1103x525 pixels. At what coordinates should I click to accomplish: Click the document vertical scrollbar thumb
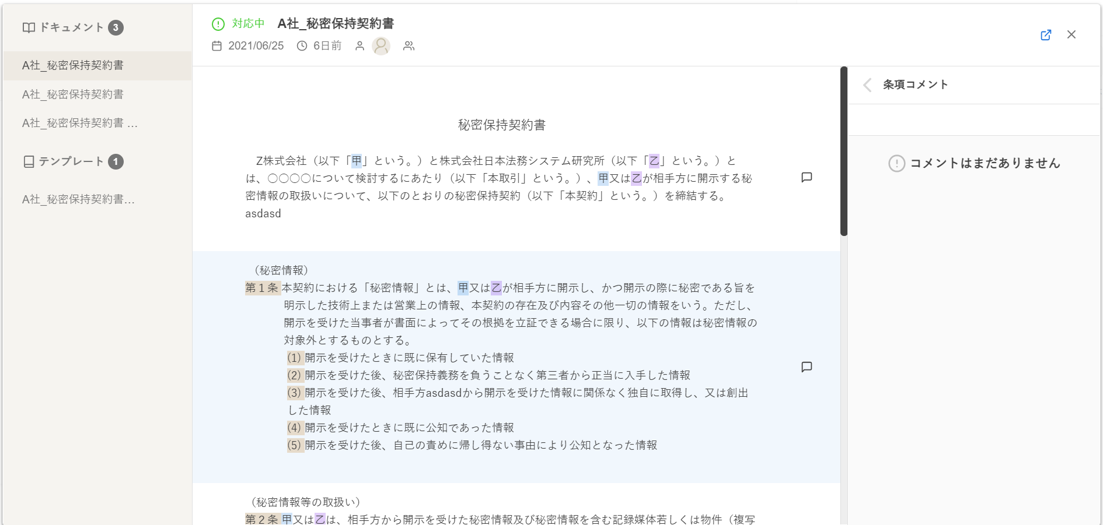pyautogui.click(x=843, y=151)
